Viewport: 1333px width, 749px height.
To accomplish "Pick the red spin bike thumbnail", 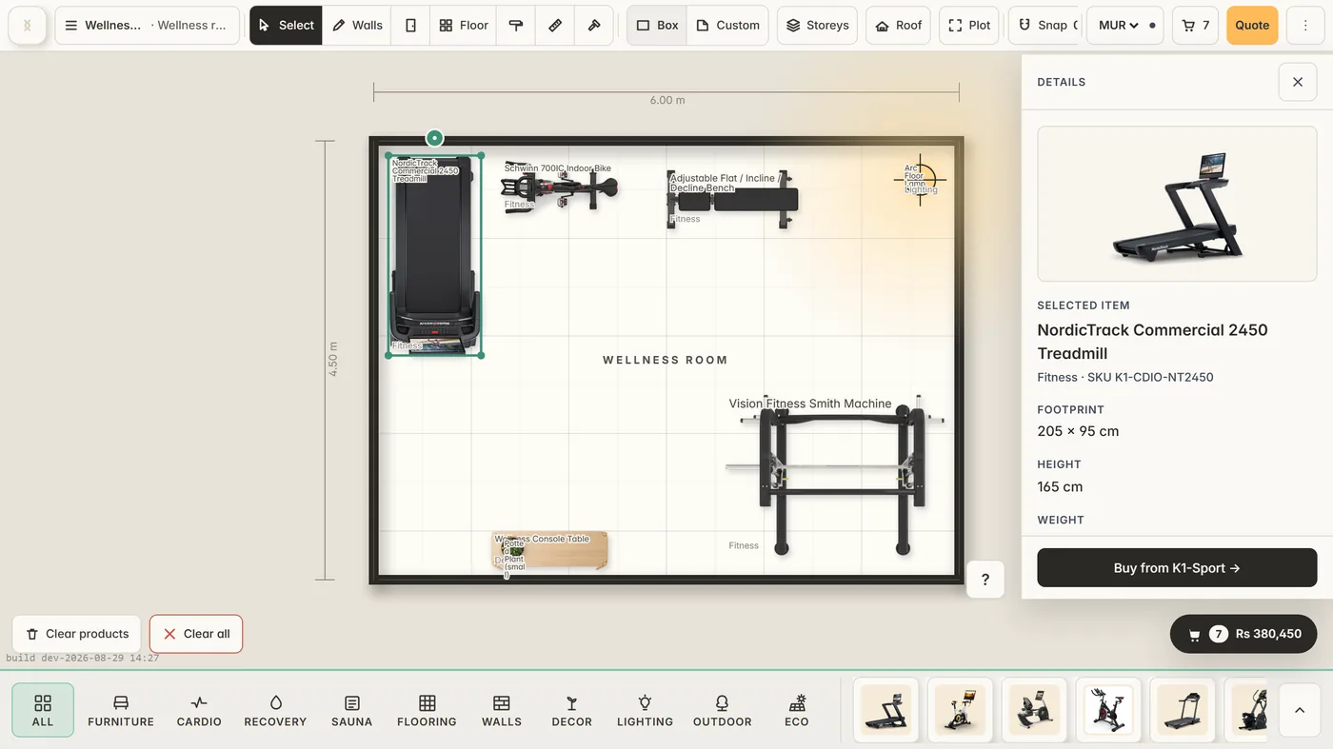I will click(1108, 709).
